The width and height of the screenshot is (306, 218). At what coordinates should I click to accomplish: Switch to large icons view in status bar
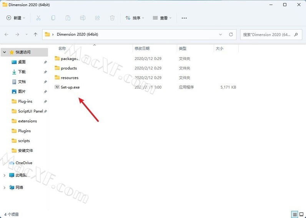[301, 214]
